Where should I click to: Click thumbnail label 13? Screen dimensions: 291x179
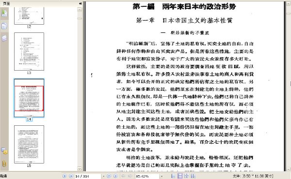point(29,73)
